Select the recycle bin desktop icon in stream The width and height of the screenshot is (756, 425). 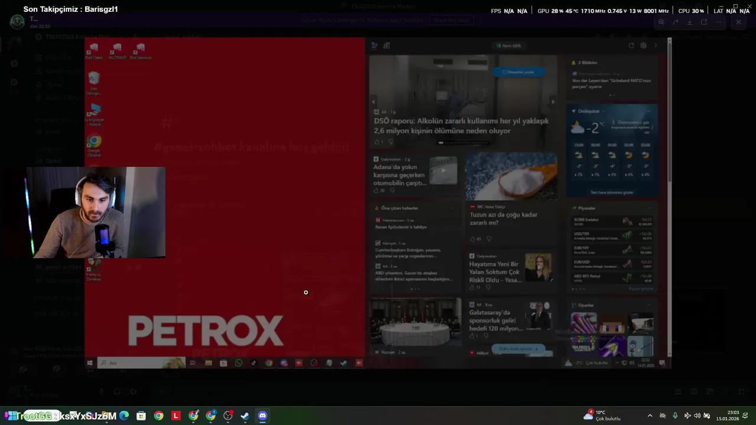(x=94, y=83)
